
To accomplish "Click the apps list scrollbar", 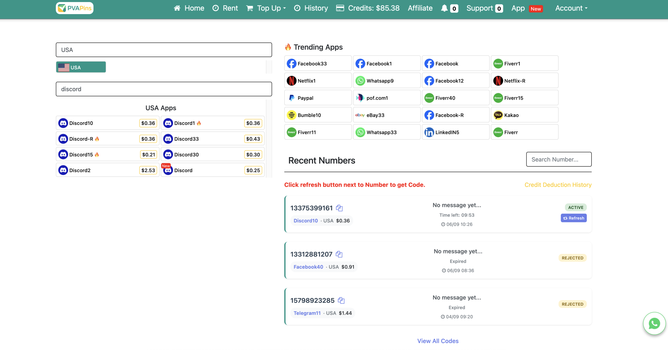I will (269, 138).
